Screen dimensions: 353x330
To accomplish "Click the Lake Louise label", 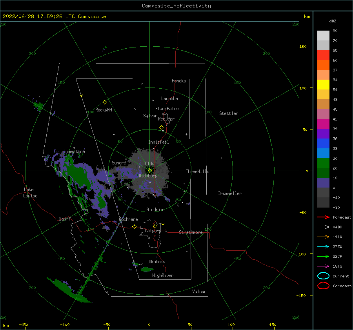I will [30, 193].
